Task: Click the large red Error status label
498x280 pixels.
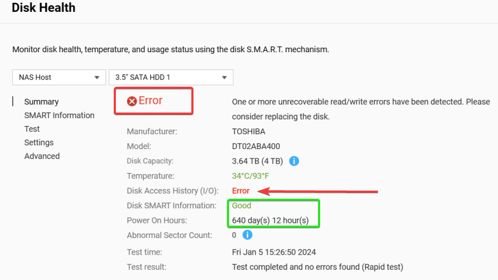Action: [x=150, y=100]
